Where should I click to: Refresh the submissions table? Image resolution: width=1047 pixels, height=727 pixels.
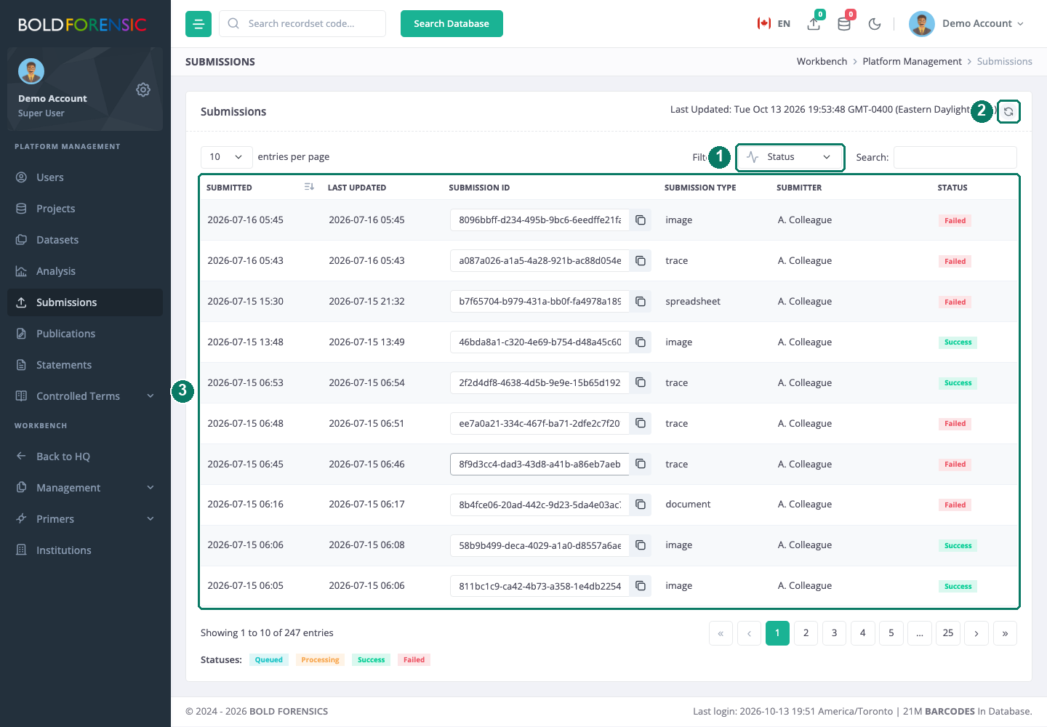click(1008, 111)
